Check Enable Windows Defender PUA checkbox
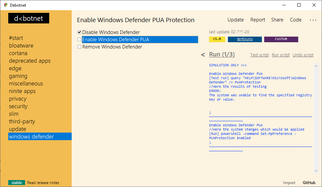The height and width of the screenshot is (187, 322). tap(80, 39)
